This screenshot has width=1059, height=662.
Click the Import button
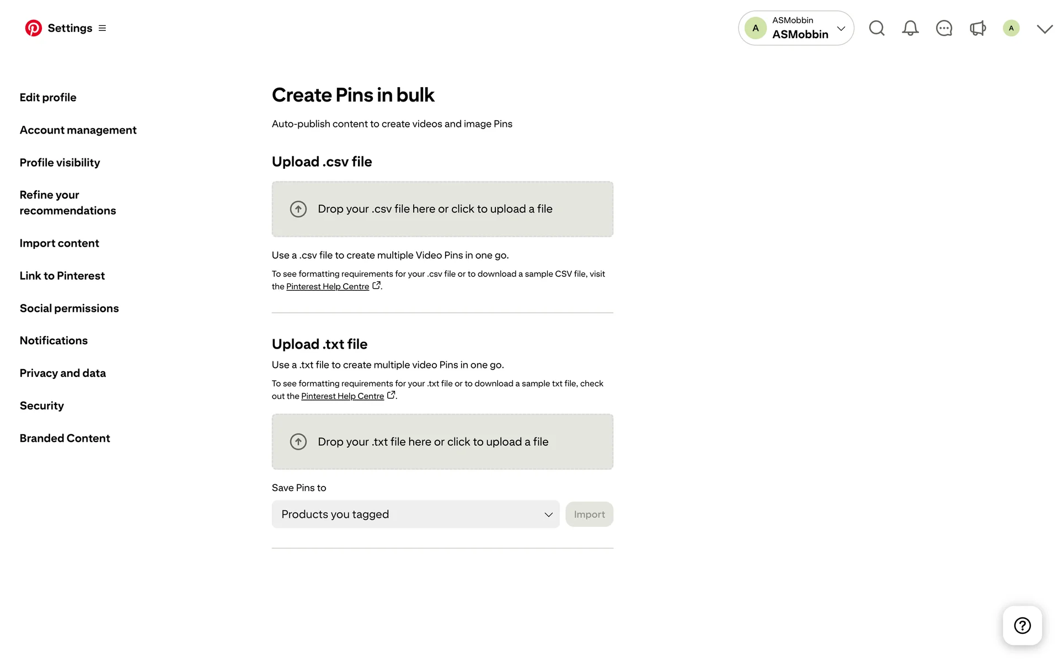coord(589,514)
